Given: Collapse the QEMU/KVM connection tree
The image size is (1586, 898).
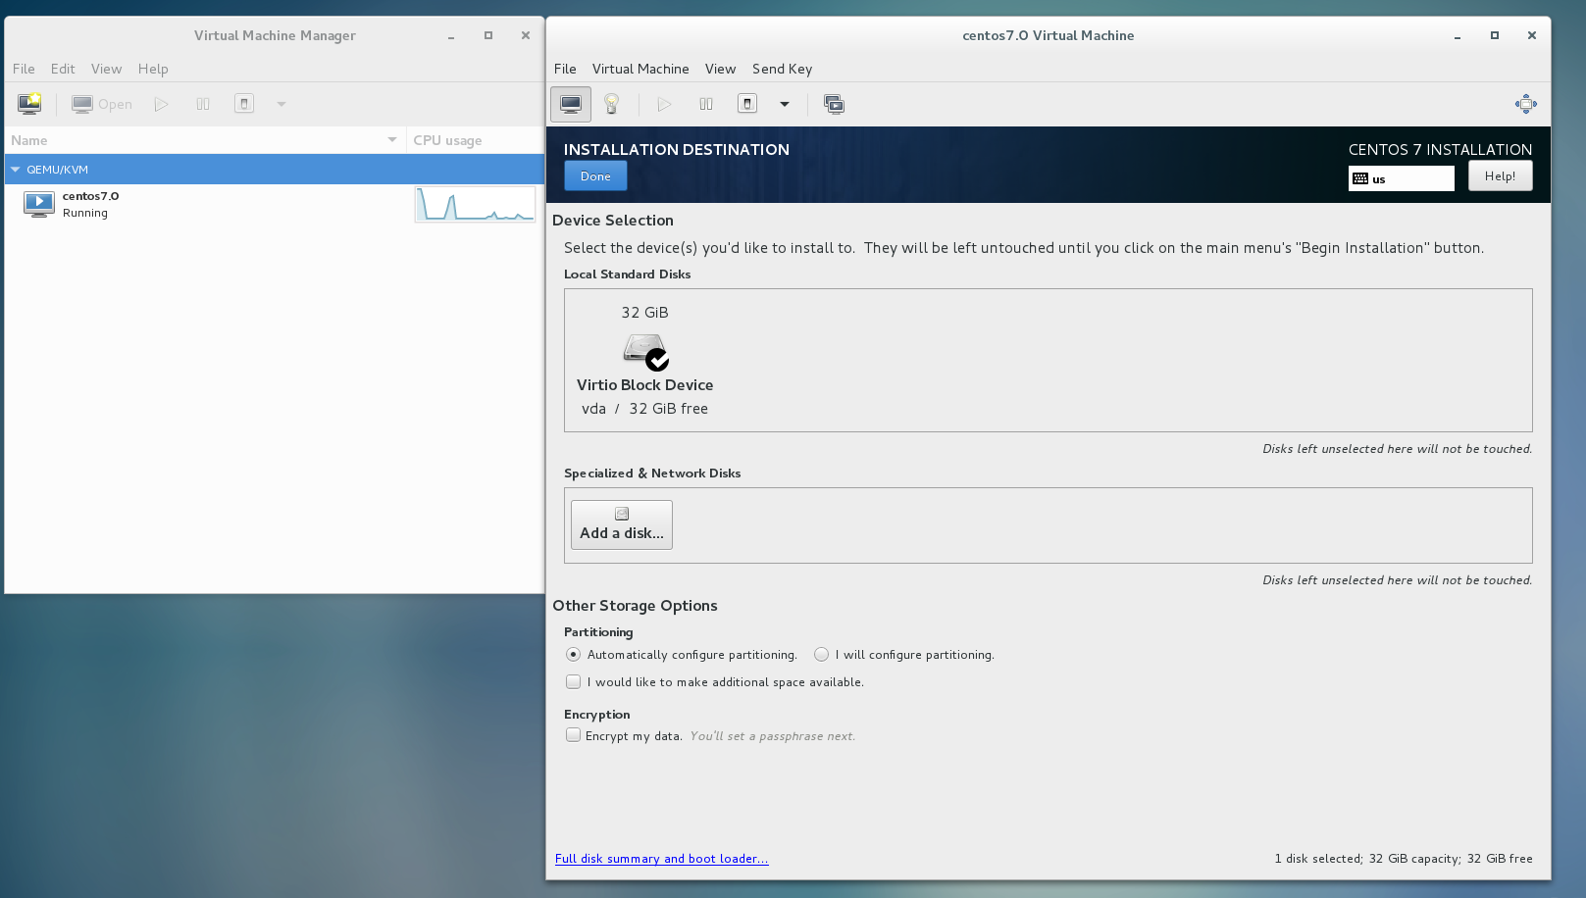Looking at the screenshot, I should (x=16, y=170).
